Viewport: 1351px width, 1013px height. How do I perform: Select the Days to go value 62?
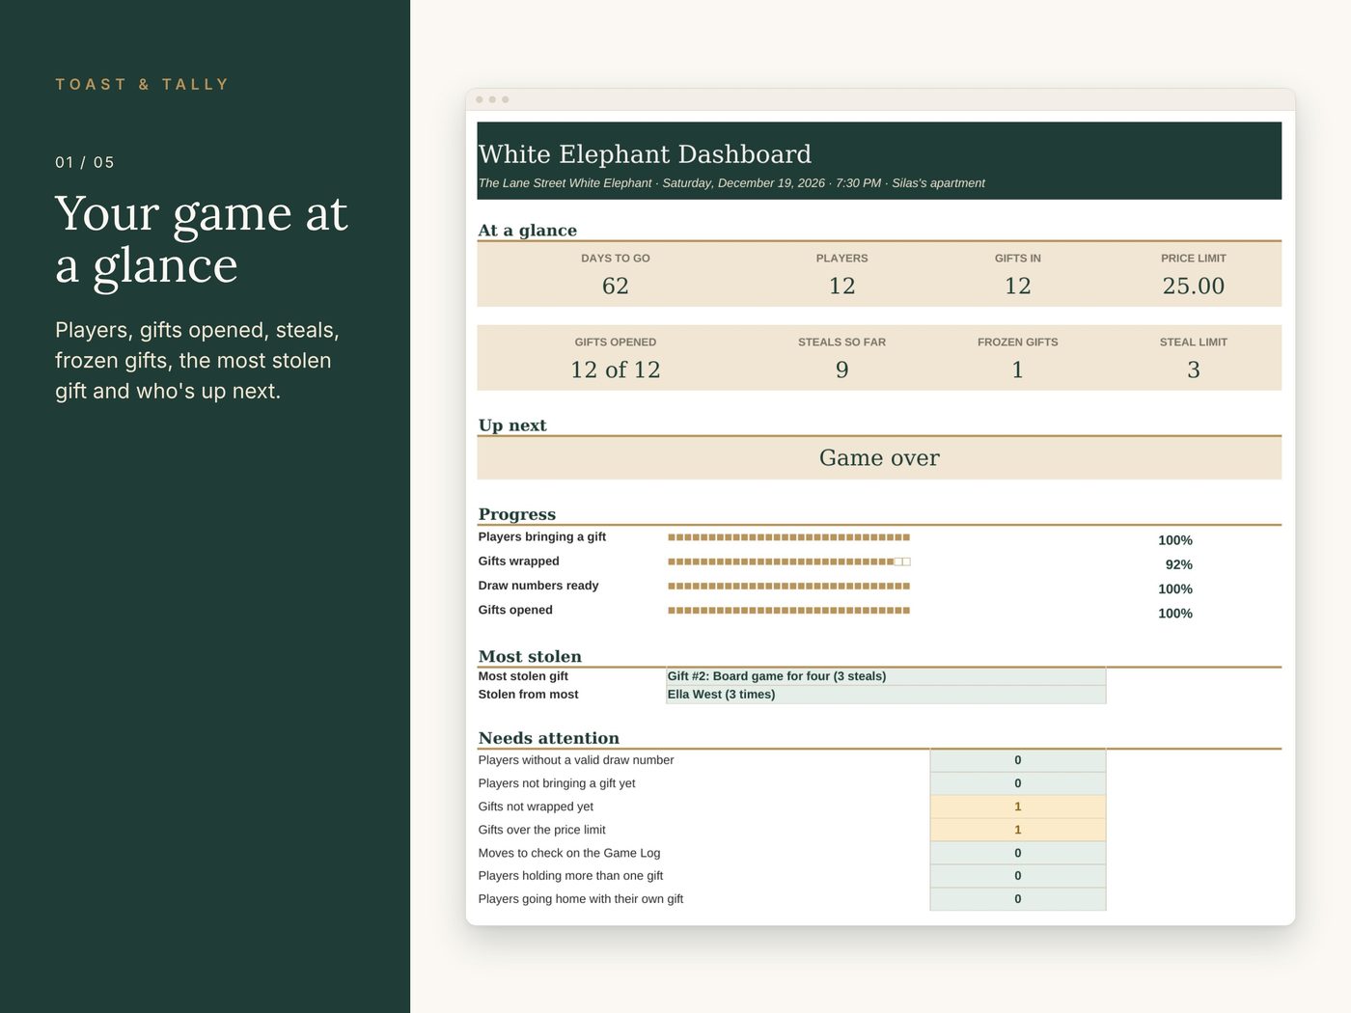click(x=616, y=286)
